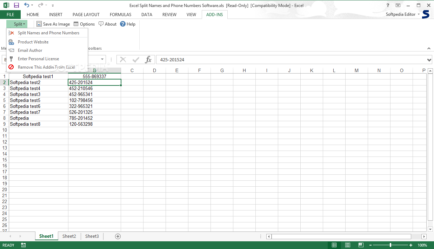This screenshot has height=249, width=434.
Task: Expand the formula bar arrow
Action: point(429,60)
